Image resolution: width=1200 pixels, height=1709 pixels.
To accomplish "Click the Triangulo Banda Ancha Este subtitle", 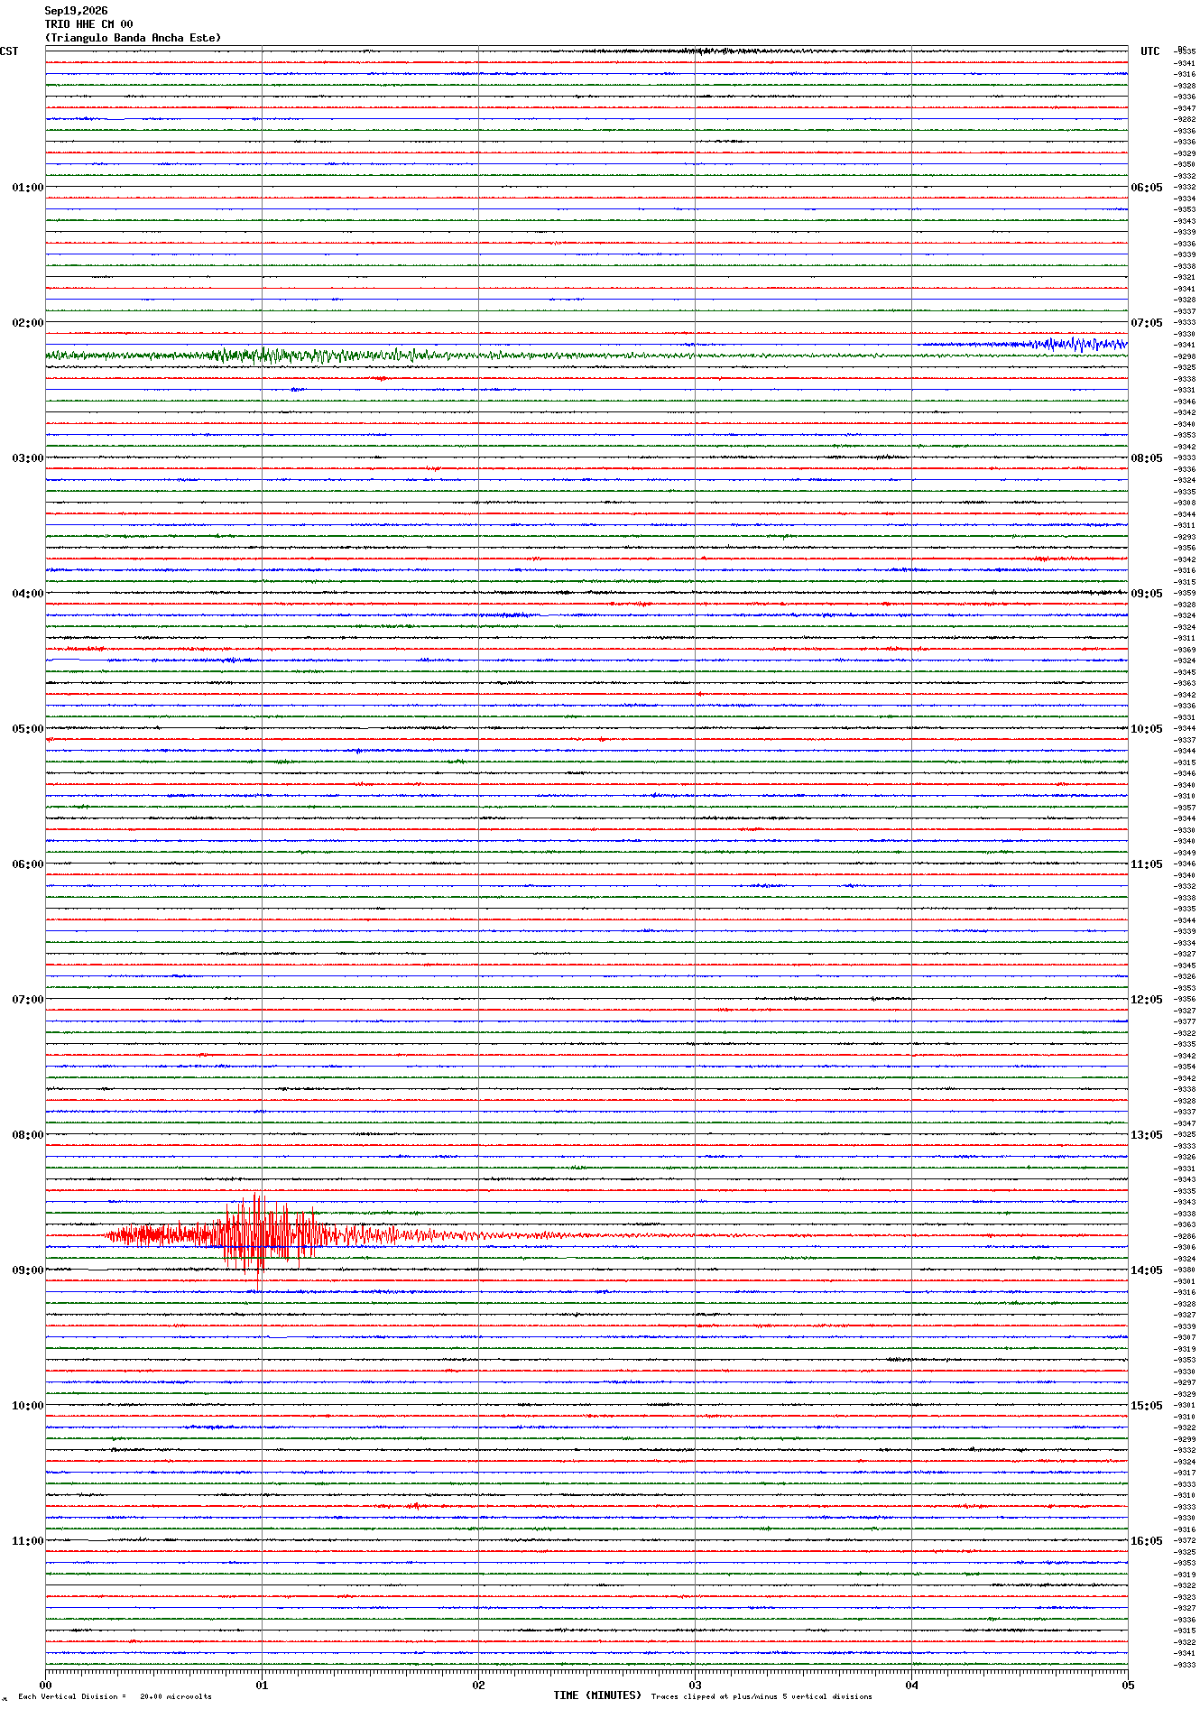I will 133,38.
